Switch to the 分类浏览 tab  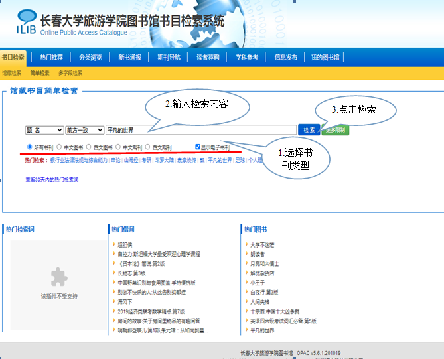[x=90, y=58]
